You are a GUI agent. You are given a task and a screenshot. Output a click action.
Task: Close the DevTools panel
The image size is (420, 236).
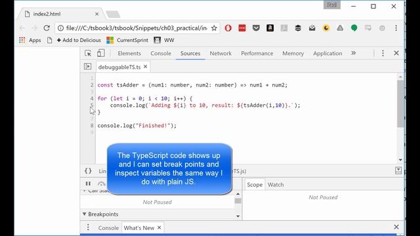click(396, 53)
